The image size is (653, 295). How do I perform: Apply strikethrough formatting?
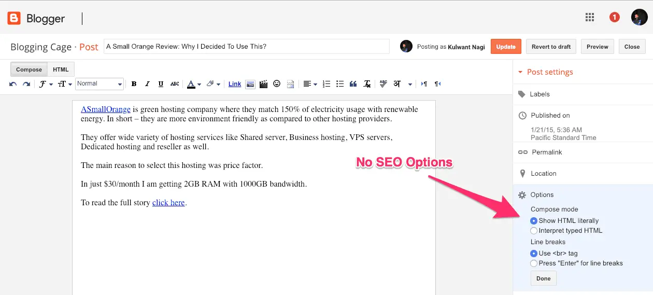pos(175,84)
